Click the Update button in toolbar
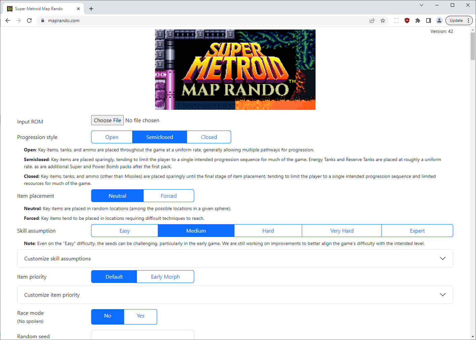The width and height of the screenshot is (476, 340). click(x=456, y=20)
